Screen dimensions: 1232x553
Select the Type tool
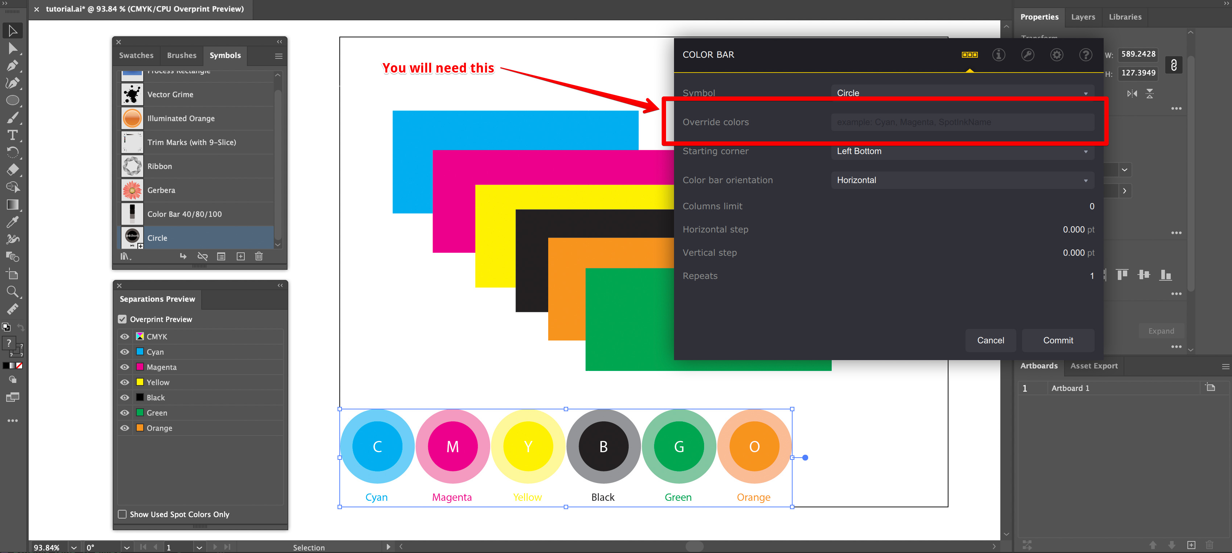pyautogui.click(x=12, y=135)
